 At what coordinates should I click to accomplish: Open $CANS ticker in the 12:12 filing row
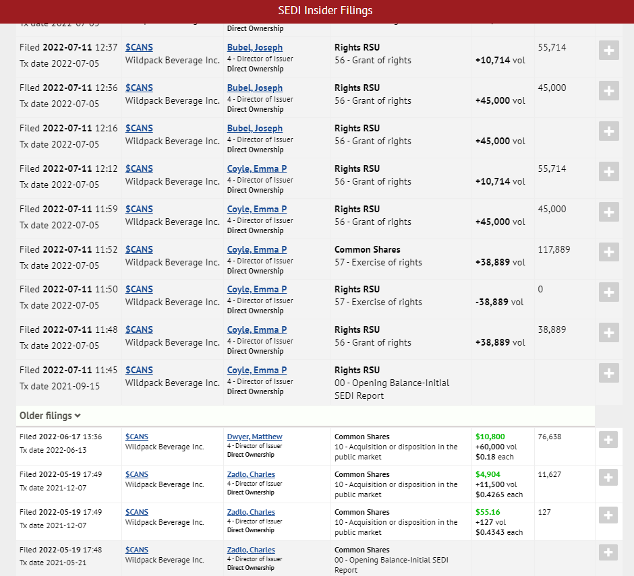coord(139,168)
